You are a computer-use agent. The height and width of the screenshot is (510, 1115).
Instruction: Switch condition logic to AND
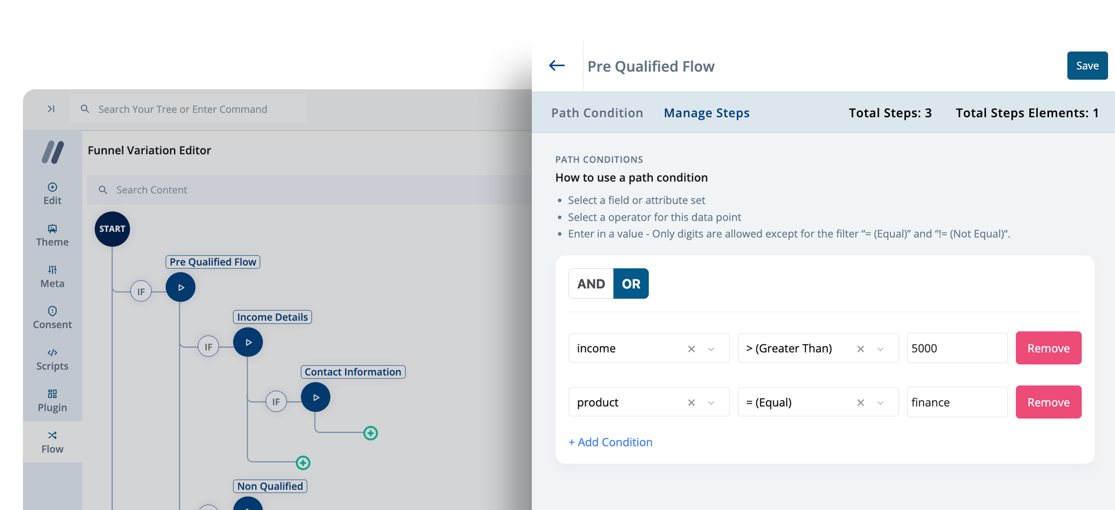tap(591, 283)
